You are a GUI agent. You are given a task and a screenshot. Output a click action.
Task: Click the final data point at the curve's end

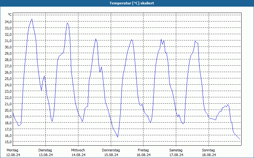point(240,139)
